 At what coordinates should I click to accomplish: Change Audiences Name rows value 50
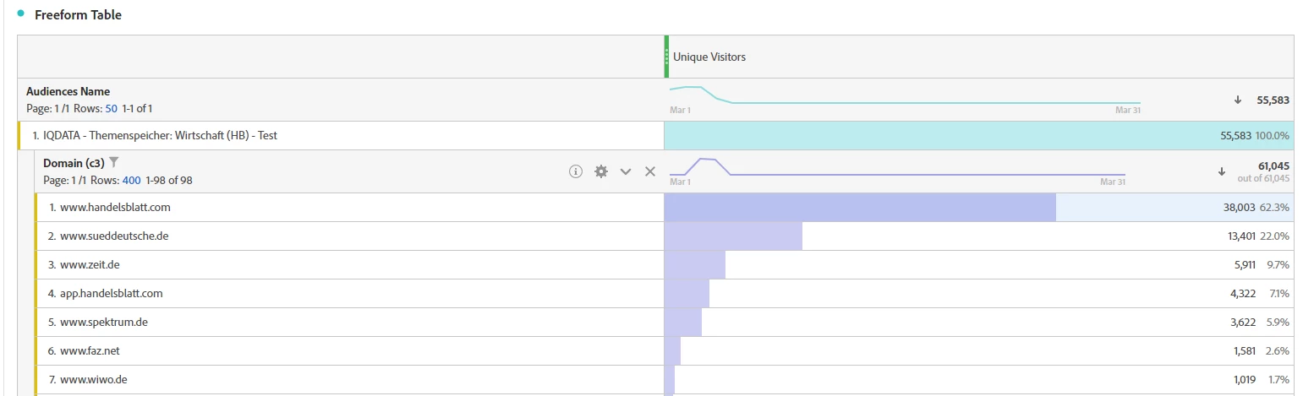click(x=111, y=108)
